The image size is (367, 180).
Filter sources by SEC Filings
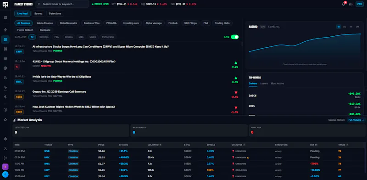click(x=190, y=23)
